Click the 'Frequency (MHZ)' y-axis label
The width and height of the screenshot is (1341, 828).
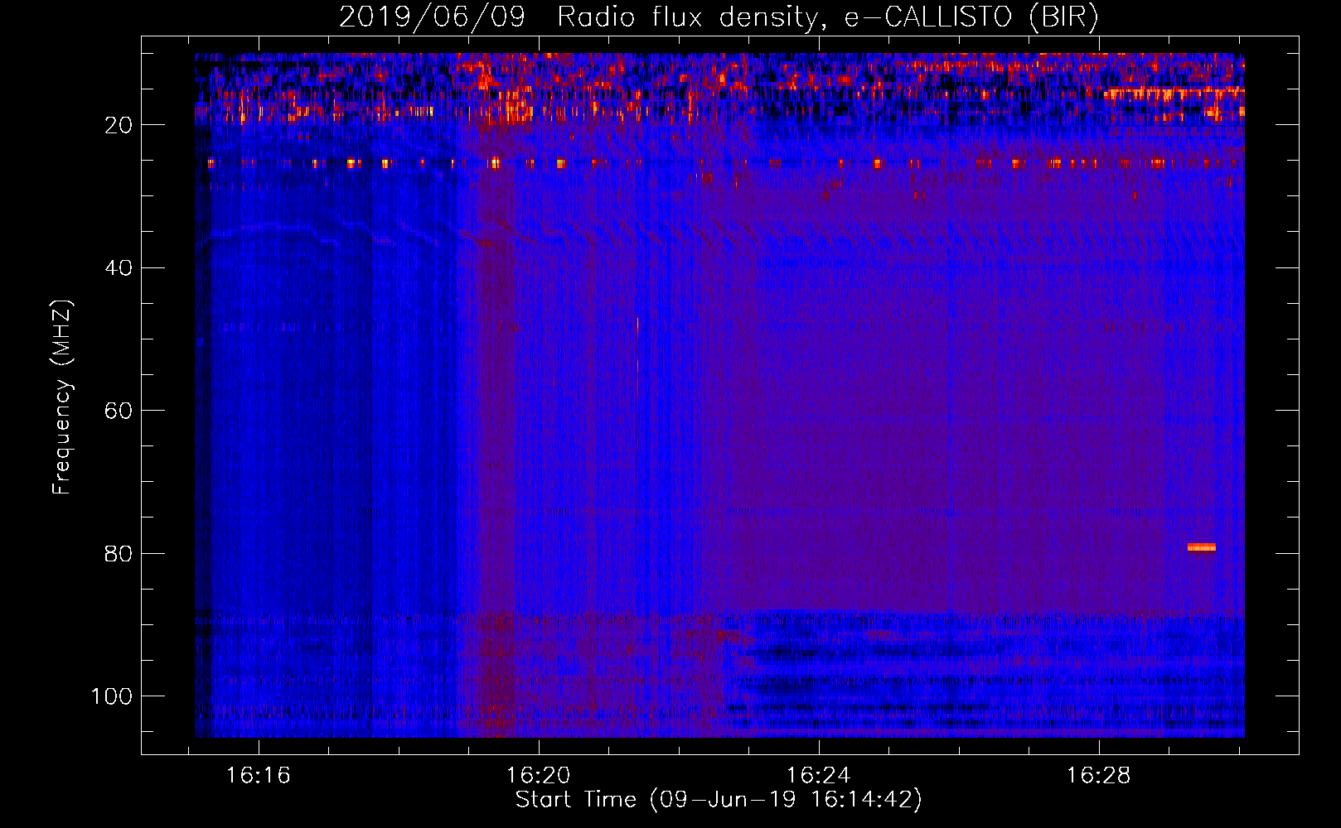tap(62, 397)
